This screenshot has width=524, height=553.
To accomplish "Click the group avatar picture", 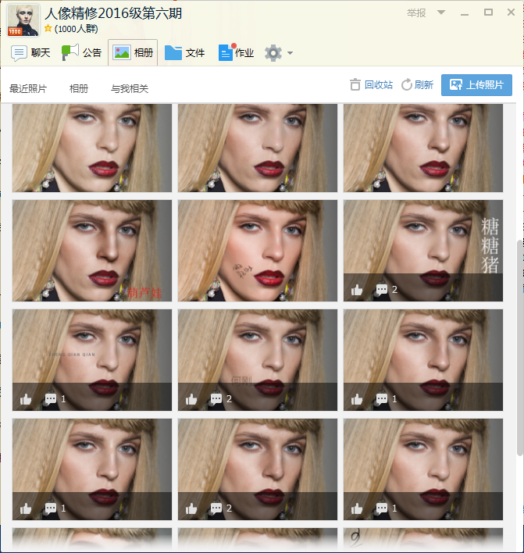I will pyautogui.click(x=23, y=20).
